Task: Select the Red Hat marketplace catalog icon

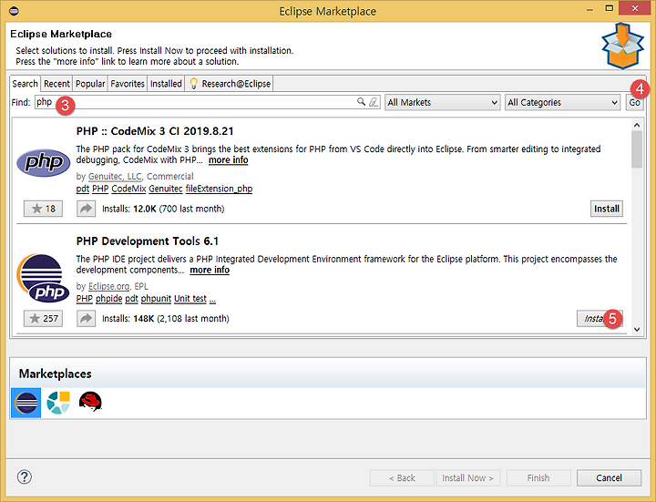Action: coord(90,402)
